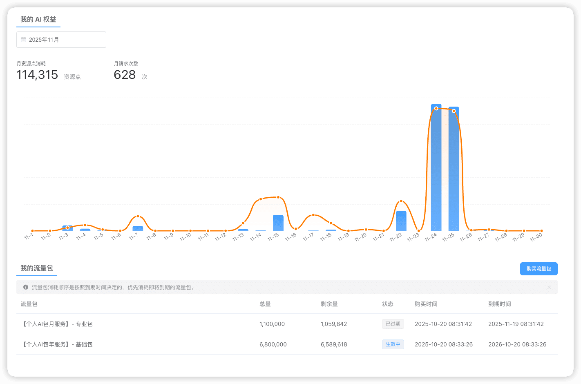Click the remaining value 1,059,842

[334, 324]
